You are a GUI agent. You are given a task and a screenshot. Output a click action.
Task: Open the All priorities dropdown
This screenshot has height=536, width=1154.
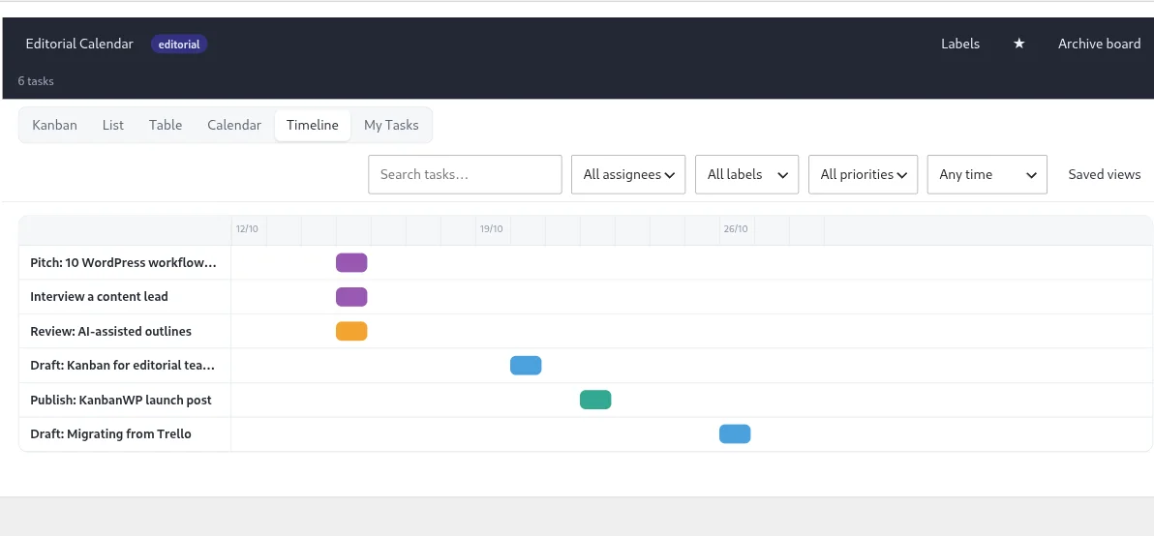864,174
